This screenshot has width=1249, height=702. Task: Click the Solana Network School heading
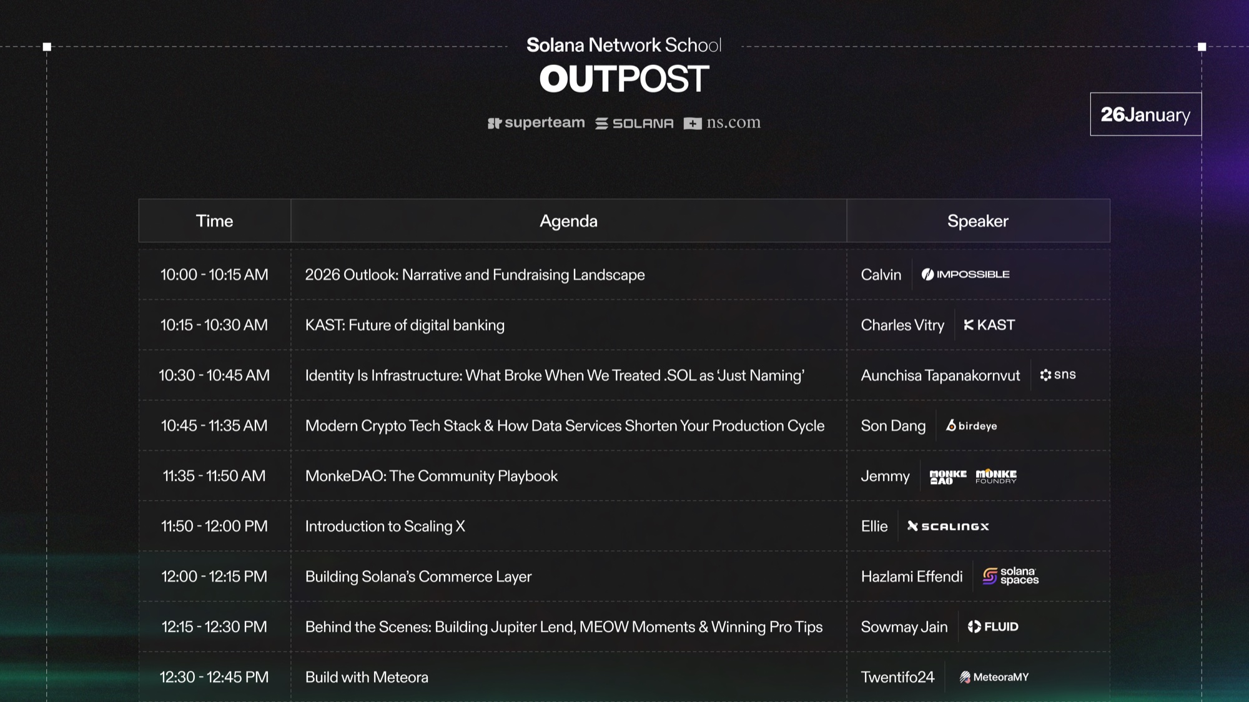tap(624, 45)
